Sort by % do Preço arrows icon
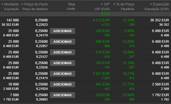This screenshot has width=171, height=104. pyautogui.click(x=114, y=4)
